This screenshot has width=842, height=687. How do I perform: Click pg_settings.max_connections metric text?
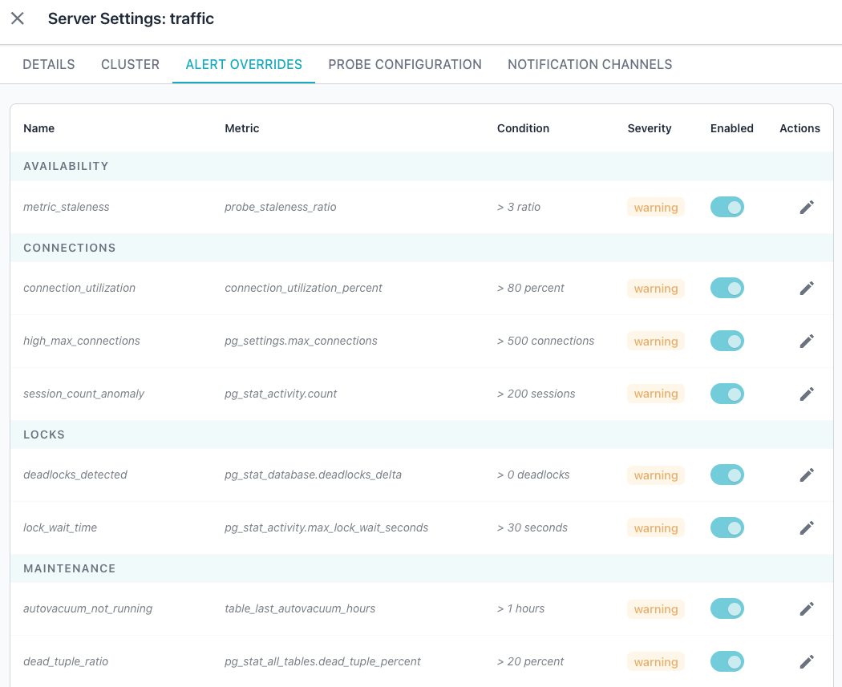301,341
